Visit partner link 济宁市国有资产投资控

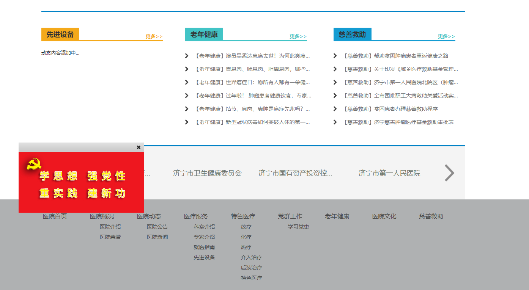295,173
